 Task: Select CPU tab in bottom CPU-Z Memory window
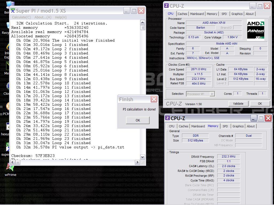tap(172, 126)
